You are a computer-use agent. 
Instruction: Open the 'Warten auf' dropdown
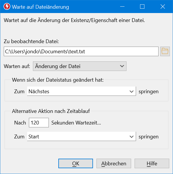pyautogui.click(x=80, y=66)
